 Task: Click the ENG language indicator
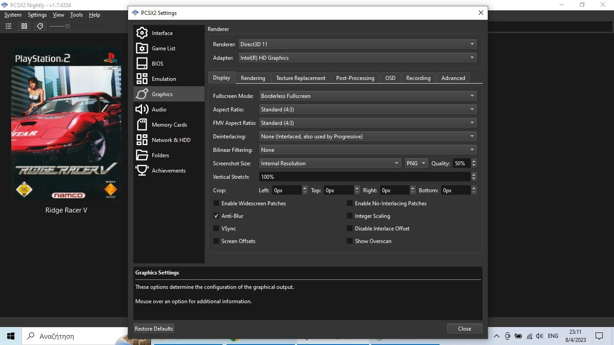pos(553,336)
